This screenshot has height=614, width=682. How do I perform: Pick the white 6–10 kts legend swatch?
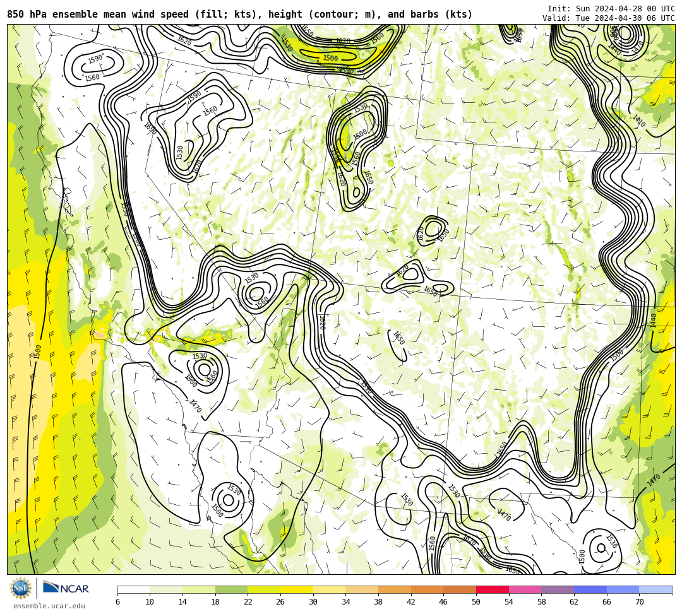tap(133, 589)
